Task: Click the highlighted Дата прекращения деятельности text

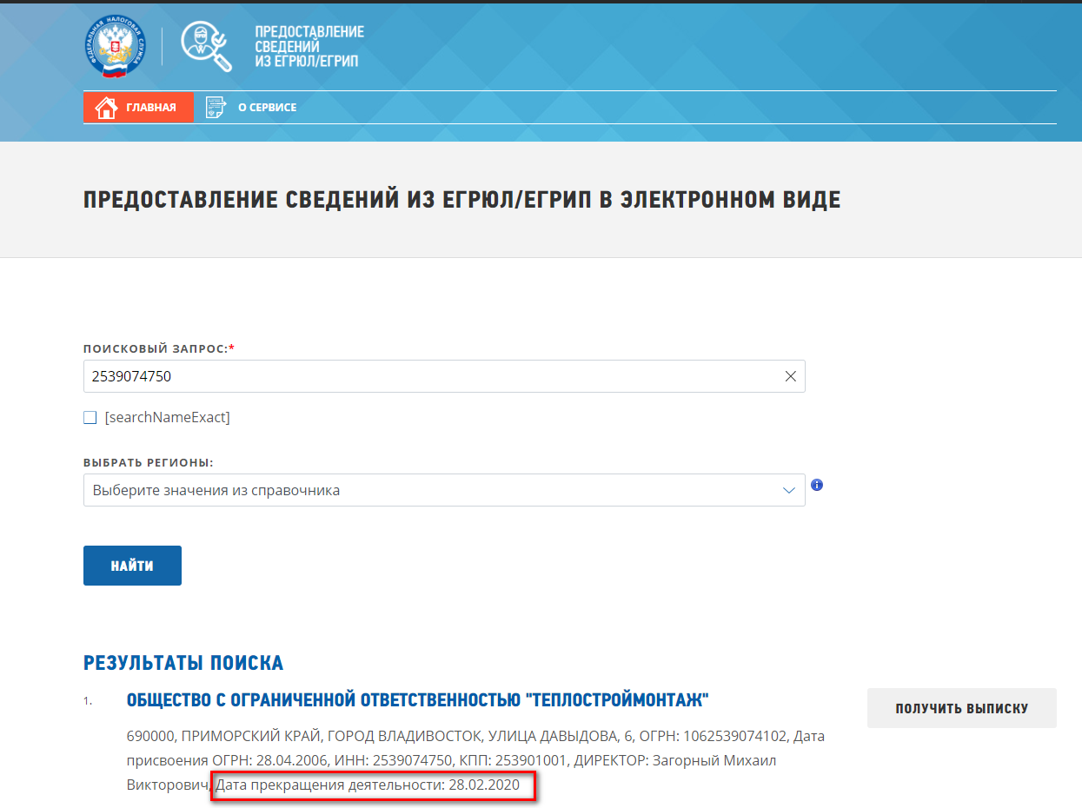Action: (x=374, y=785)
